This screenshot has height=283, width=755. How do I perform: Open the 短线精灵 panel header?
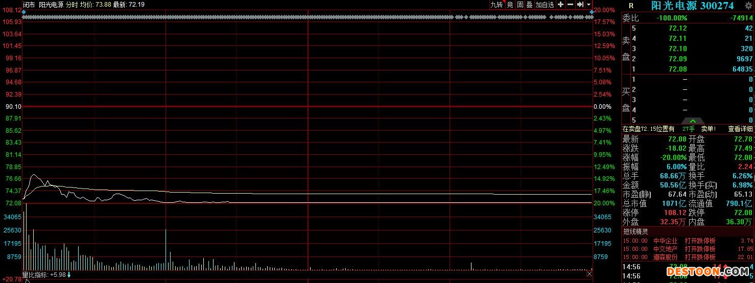coord(638,231)
